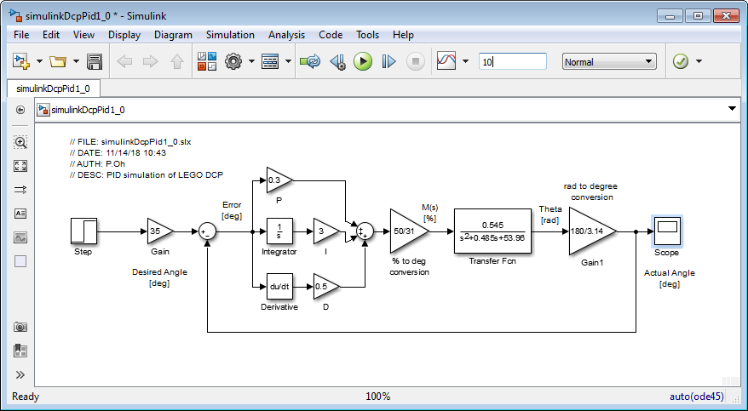Toggle sample time display arrows icon
The image size is (748, 411).
(20, 190)
